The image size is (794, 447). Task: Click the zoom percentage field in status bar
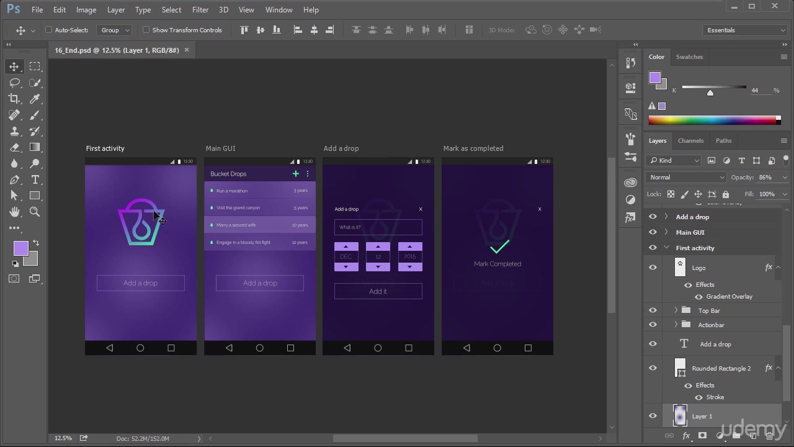point(63,438)
